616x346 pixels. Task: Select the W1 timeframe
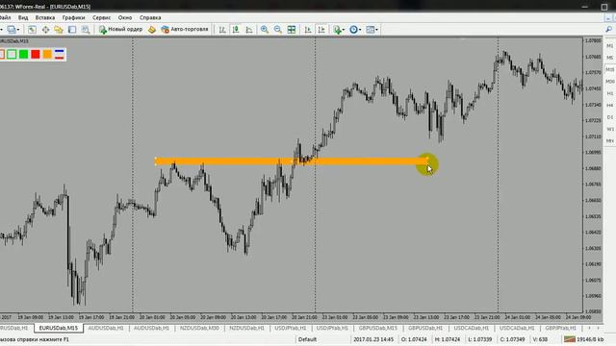[609, 129]
